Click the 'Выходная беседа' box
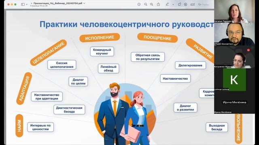This screenshot has height=145, width=259. point(217,127)
